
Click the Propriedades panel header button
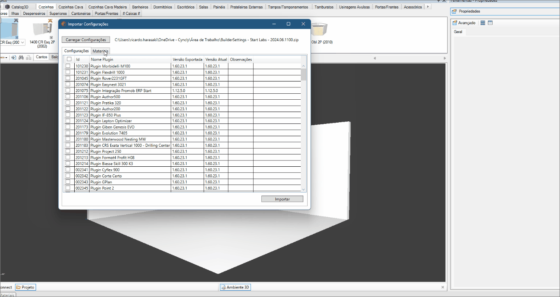(x=504, y=11)
